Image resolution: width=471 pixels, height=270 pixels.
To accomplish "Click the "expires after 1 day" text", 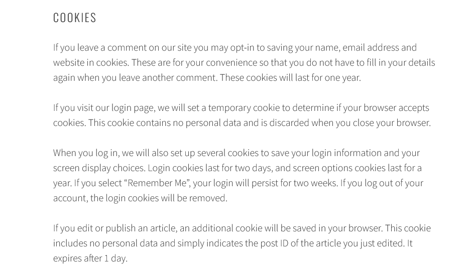I will 90,258.
